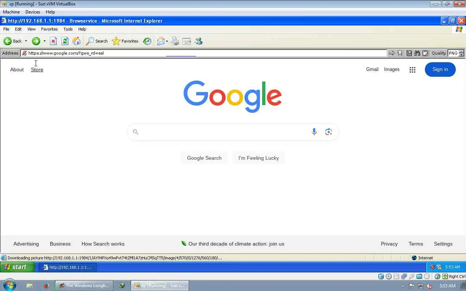The width and height of the screenshot is (466, 291).
Task: Expand the Mail button dropdown arrow
Action: 167,41
